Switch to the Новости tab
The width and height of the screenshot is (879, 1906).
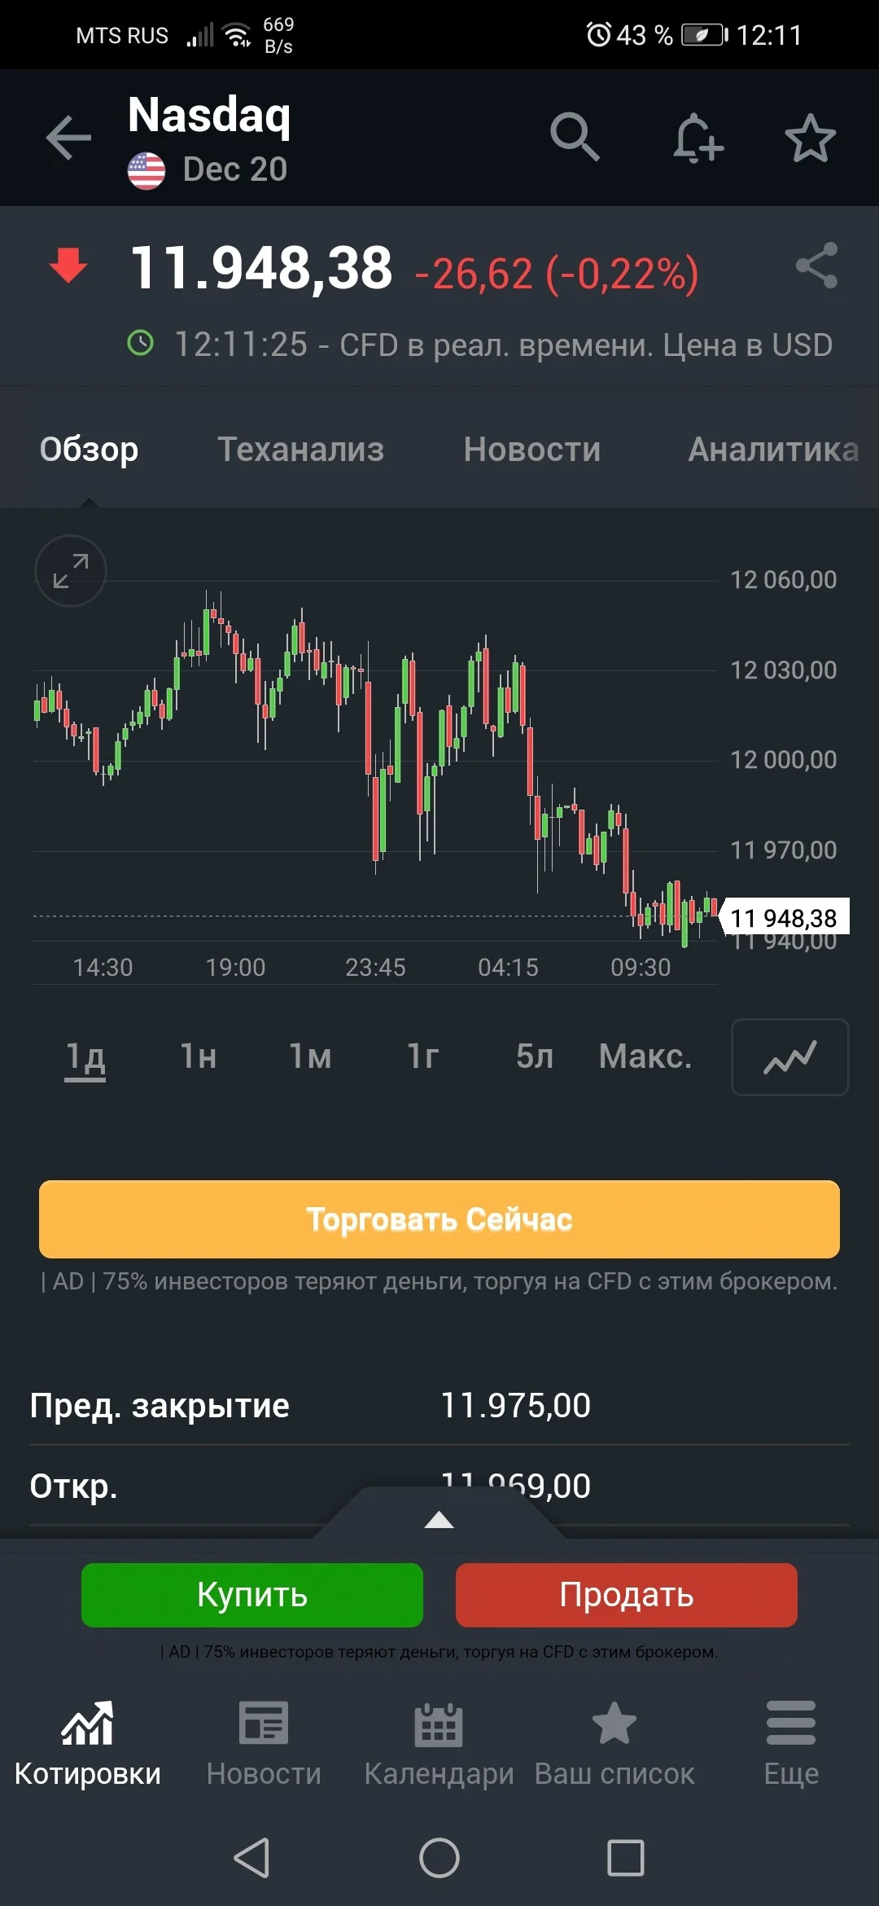[532, 449]
